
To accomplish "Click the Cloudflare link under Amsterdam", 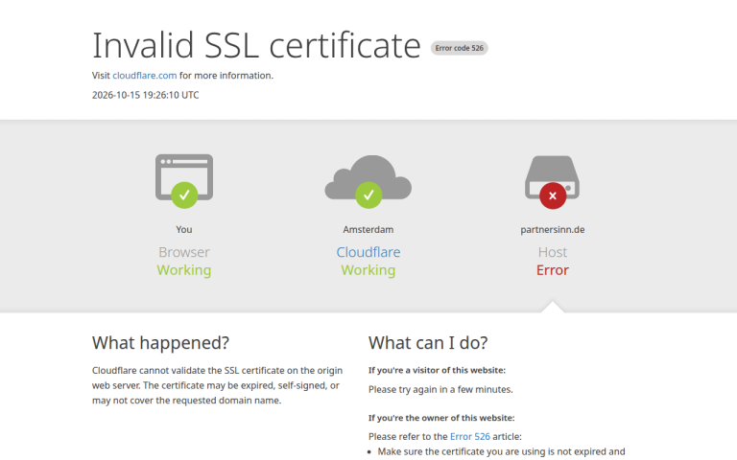I will pos(368,252).
